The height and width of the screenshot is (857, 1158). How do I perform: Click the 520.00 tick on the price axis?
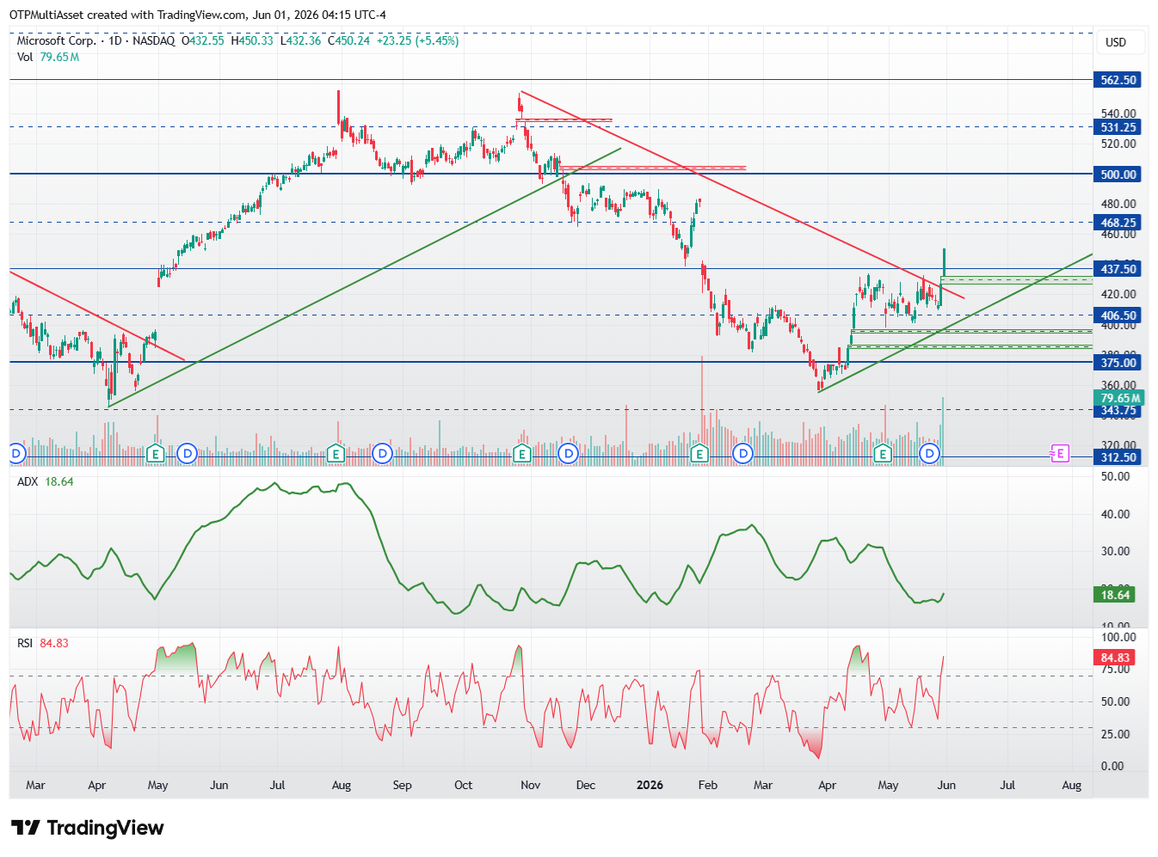pyautogui.click(x=1118, y=144)
